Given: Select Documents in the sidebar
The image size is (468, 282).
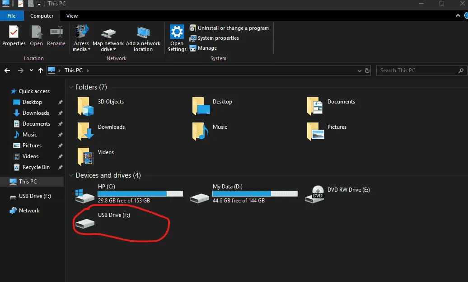Looking at the screenshot, I should [x=32, y=124].
